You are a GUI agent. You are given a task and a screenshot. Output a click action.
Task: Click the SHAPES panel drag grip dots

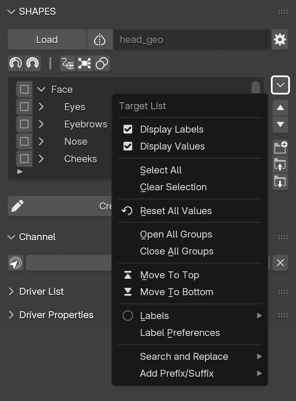coord(283,12)
